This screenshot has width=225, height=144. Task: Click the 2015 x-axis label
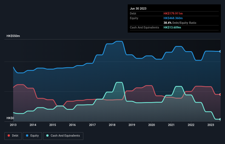(x=53, y=125)
